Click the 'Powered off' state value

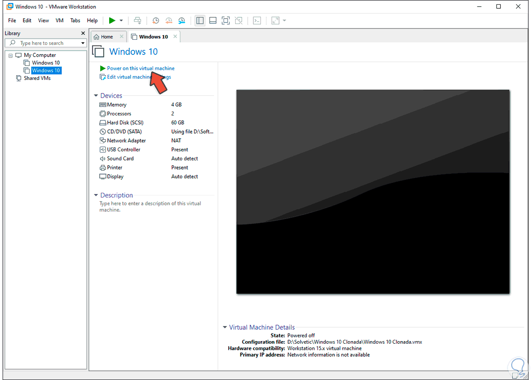point(301,335)
